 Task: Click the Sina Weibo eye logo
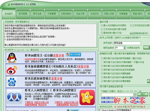(x=12, y=70)
